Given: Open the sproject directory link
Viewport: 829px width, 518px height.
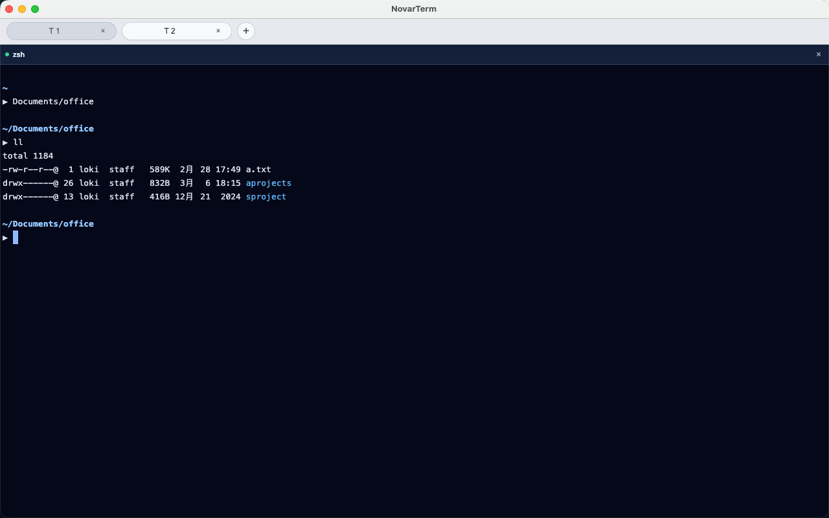Looking at the screenshot, I should click(266, 197).
